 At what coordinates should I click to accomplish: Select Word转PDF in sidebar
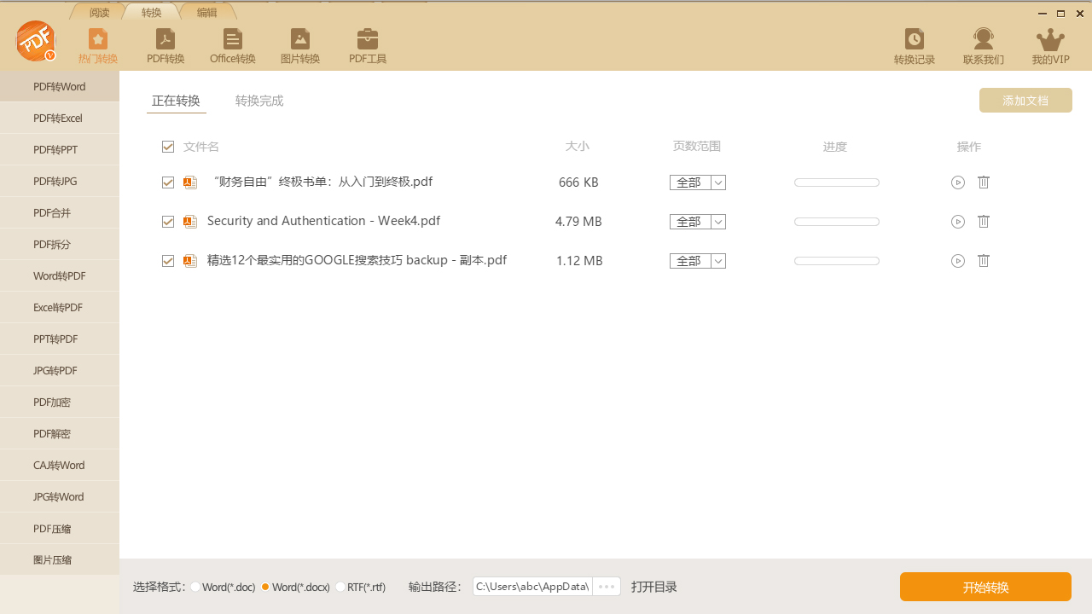[60, 275]
